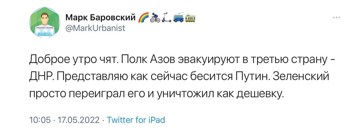This screenshot has height=131, width=352.
Task: Click the blue trolleybus emoji
Action: pyautogui.click(x=178, y=18)
